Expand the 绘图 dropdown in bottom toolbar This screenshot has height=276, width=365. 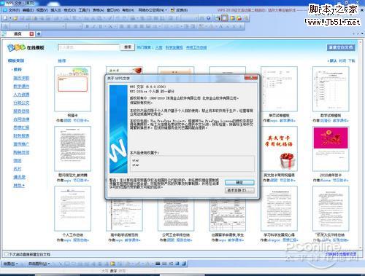click(x=10, y=264)
